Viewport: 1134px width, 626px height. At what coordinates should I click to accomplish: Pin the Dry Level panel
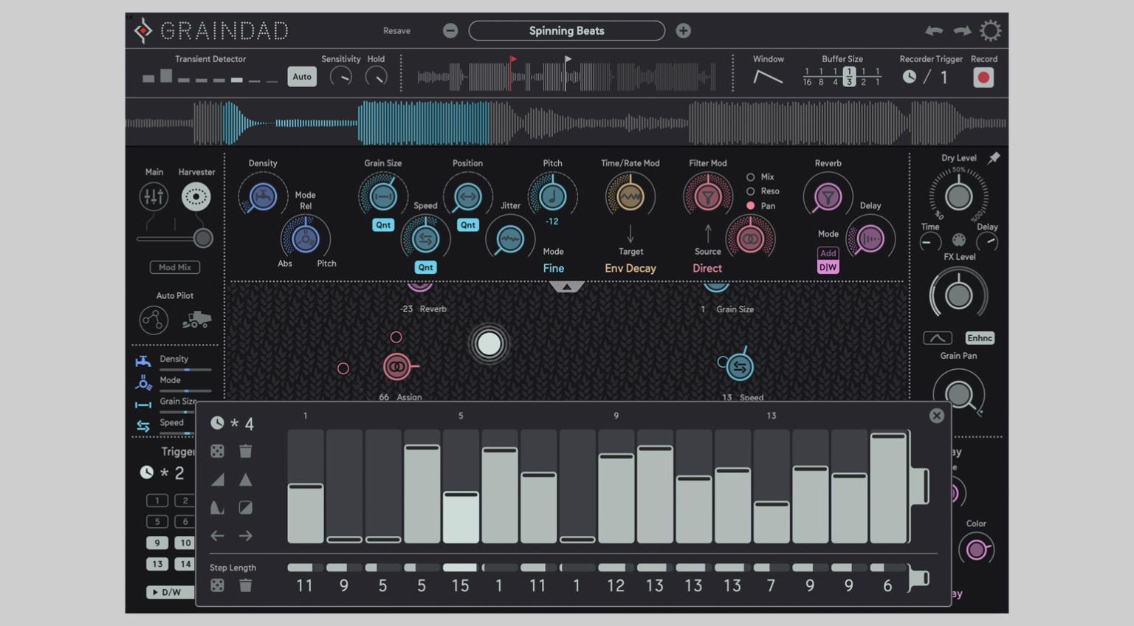[994, 158]
